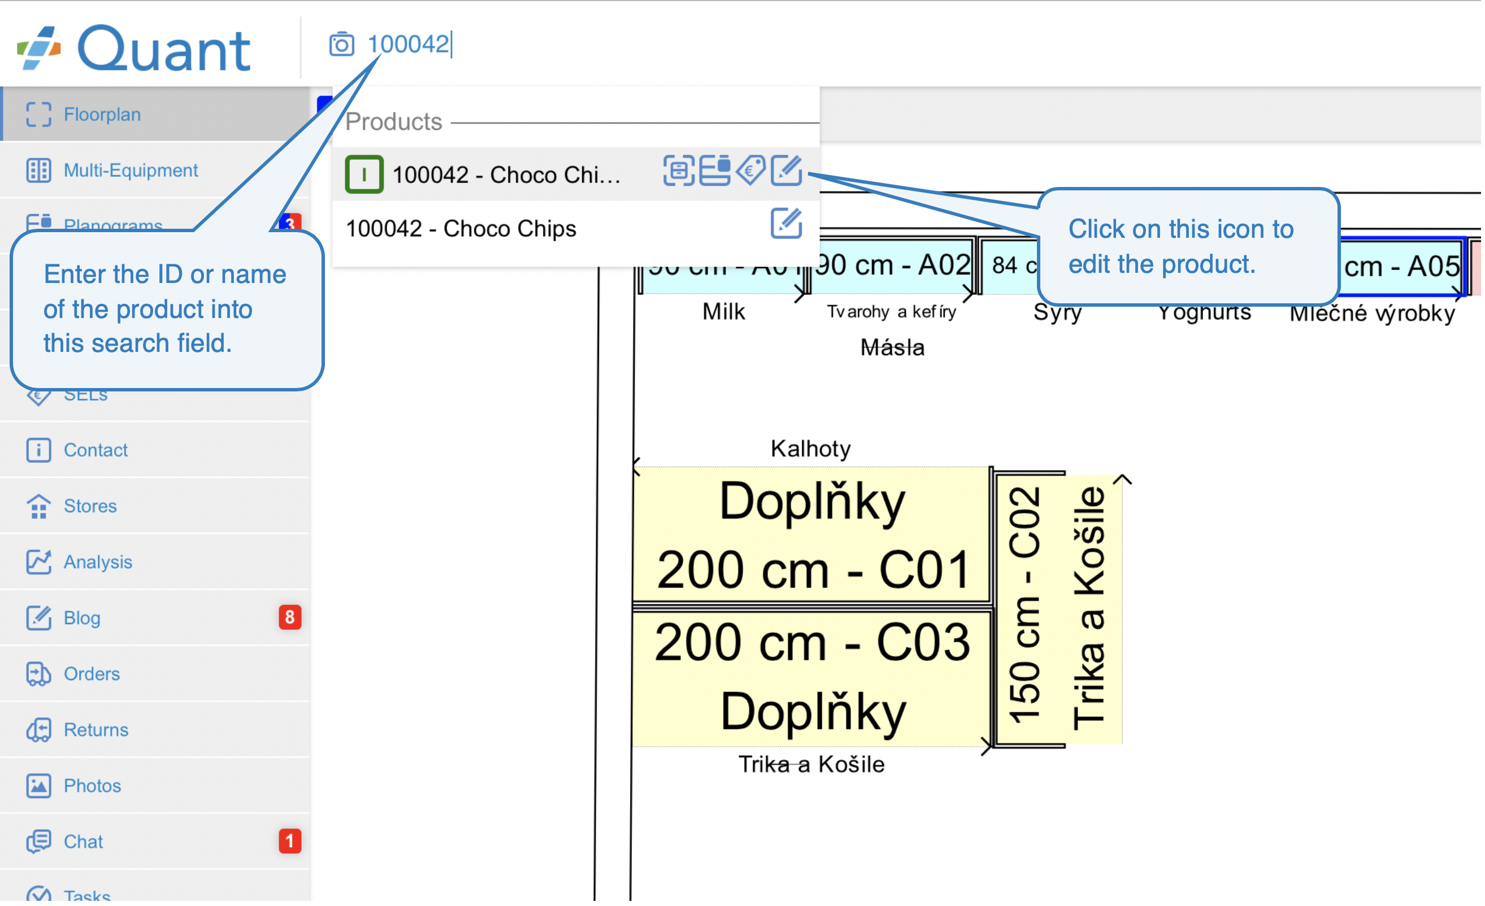Click edit icon in first Choco Chi... row

787,171
